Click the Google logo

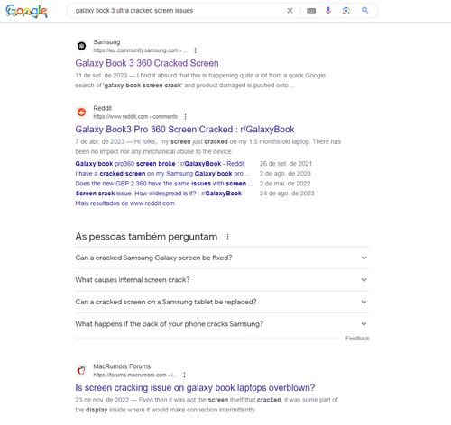click(x=26, y=11)
